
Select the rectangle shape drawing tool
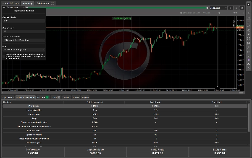249,43
